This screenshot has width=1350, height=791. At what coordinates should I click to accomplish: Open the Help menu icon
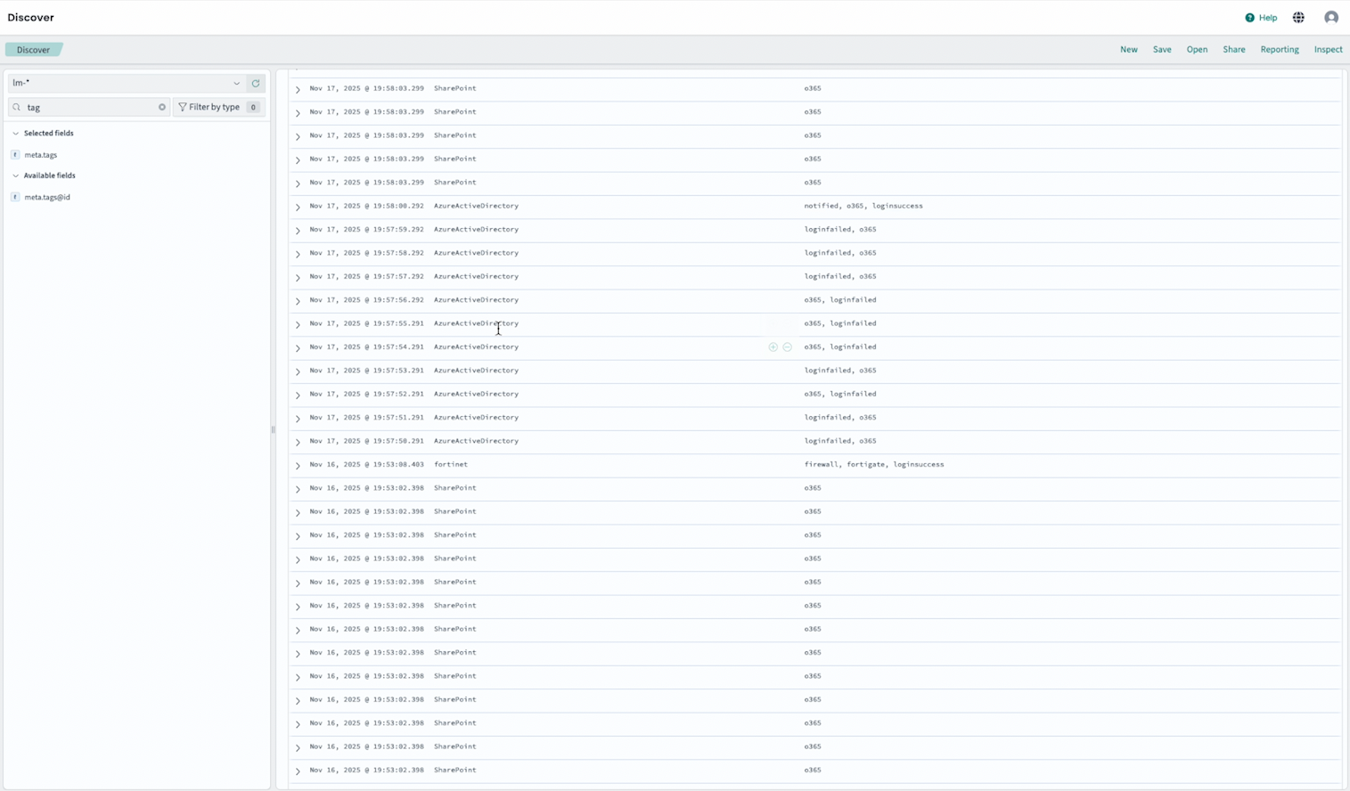1249,18
